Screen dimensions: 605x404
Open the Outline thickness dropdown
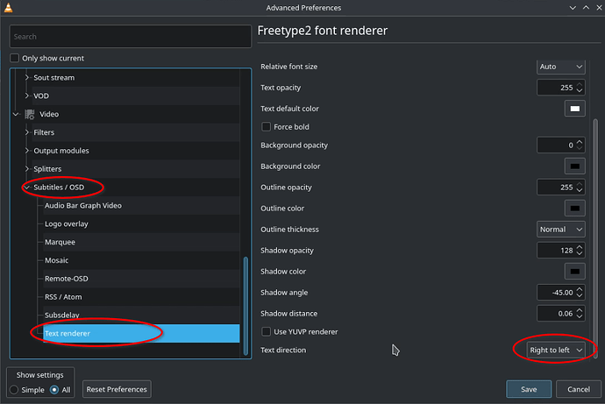(561, 230)
